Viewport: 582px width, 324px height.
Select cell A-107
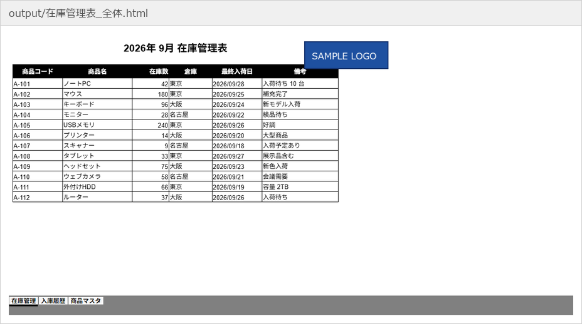tap(38, 146)
